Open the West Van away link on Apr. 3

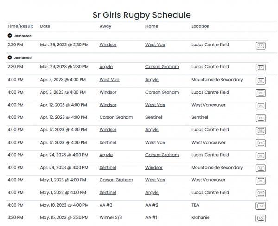pyautogui.click(x=109, y=80)
